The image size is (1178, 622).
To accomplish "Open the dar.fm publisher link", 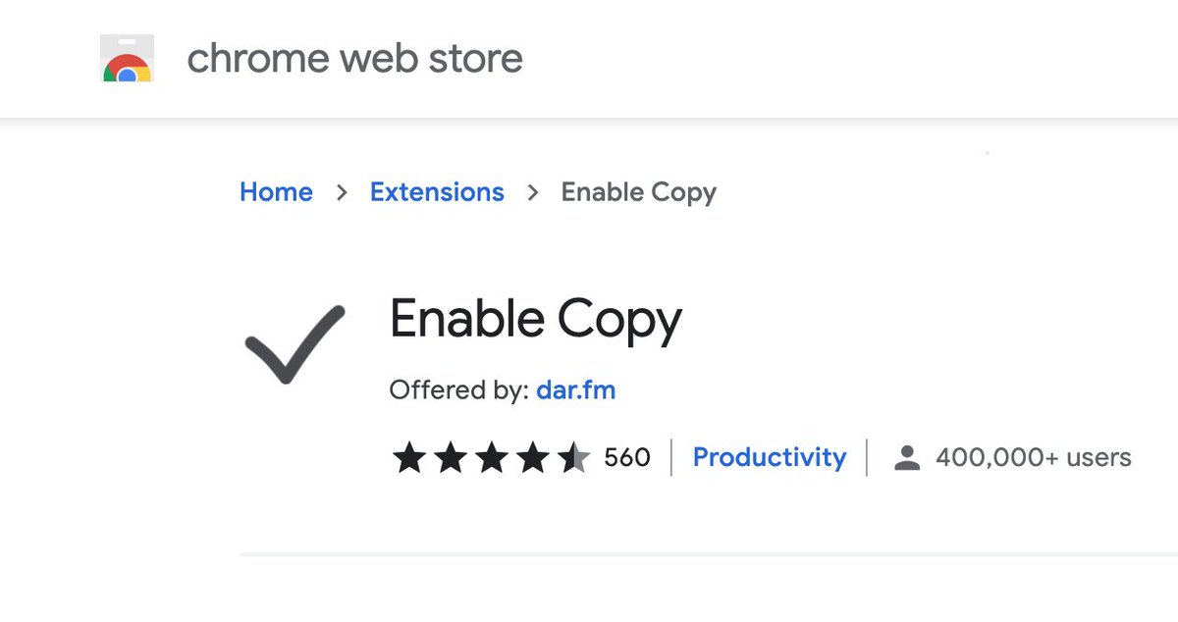I will pos(575,390).
